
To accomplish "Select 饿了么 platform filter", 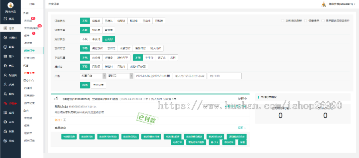I will point(162,58).
